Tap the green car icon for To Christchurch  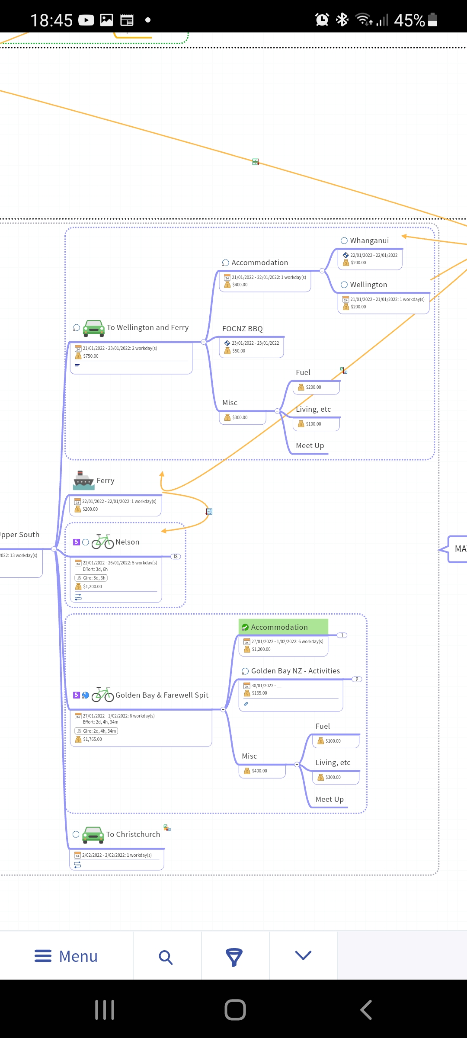93,835
